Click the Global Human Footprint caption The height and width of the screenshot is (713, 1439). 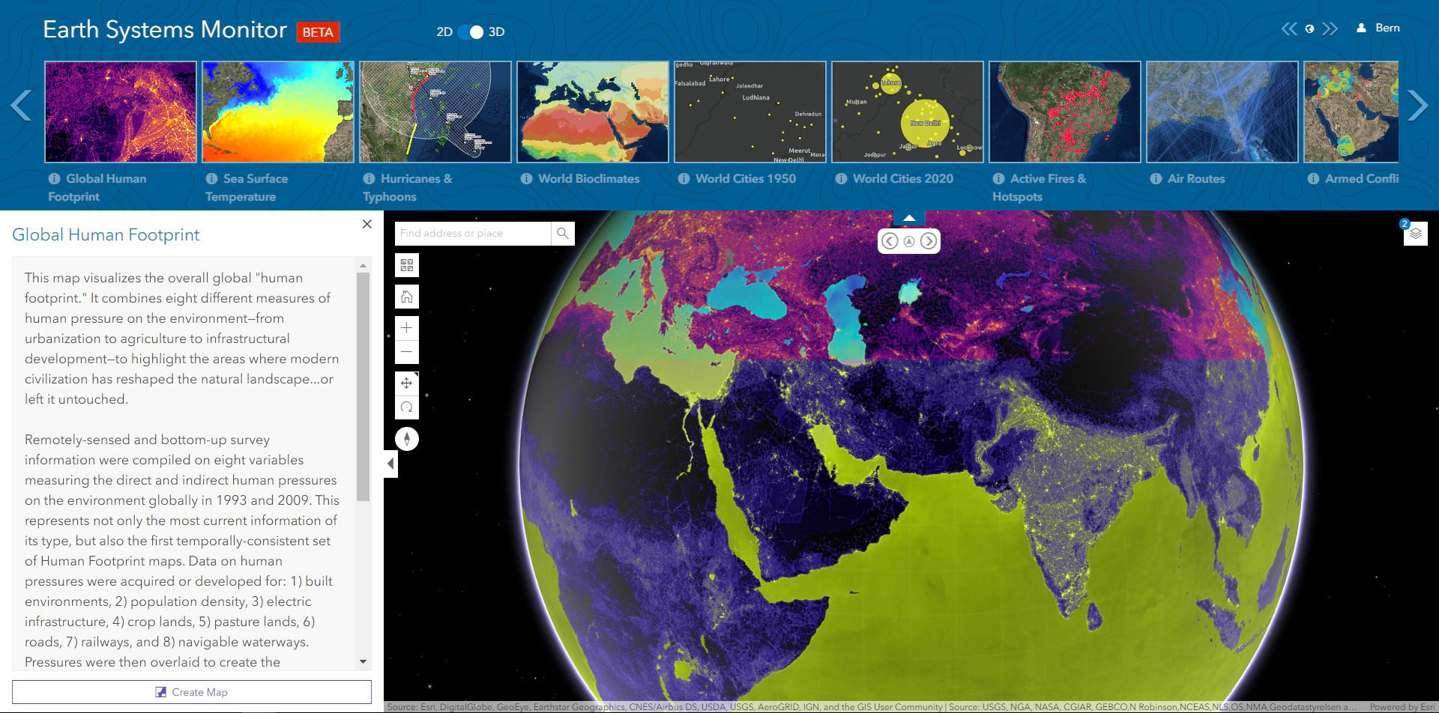coord(97,187)
